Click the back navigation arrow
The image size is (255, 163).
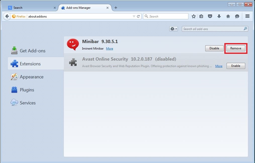pyautogui.click(x=7, y=16)
